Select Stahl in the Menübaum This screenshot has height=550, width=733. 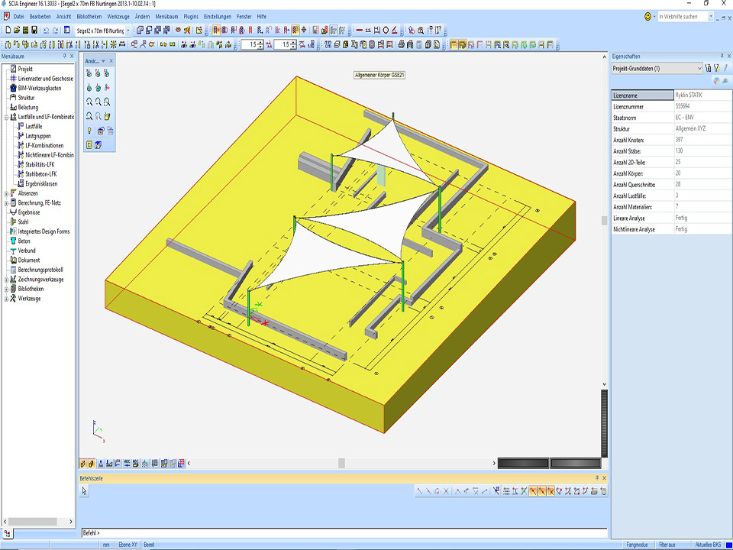(x=24, y=222)
